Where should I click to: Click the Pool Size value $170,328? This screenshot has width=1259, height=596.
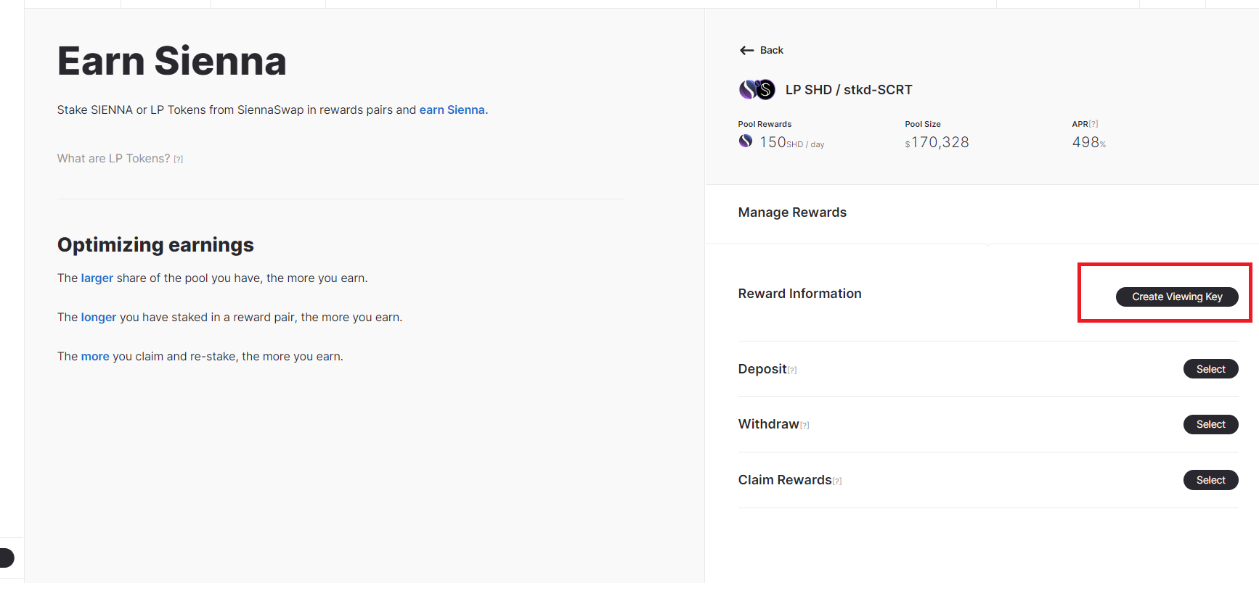[937, 142]
